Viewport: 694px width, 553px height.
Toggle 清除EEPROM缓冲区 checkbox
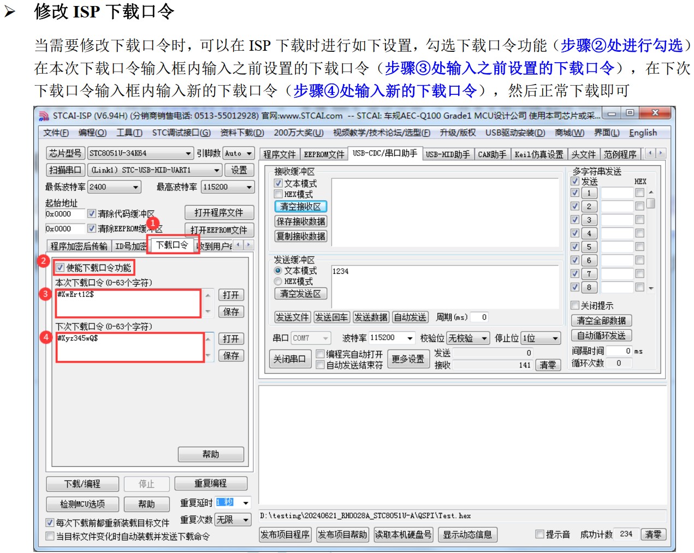(92, 229)
